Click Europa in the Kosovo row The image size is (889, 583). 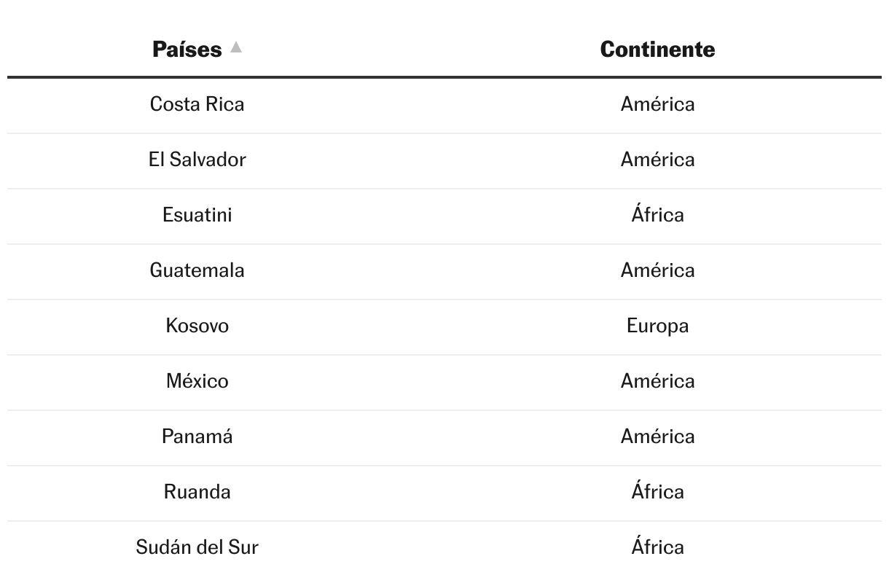tap(657, 326)
